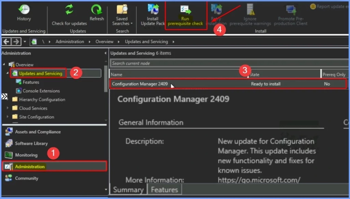Click Install Update Pack
350x199 pixels.
[x=153, y=15]
